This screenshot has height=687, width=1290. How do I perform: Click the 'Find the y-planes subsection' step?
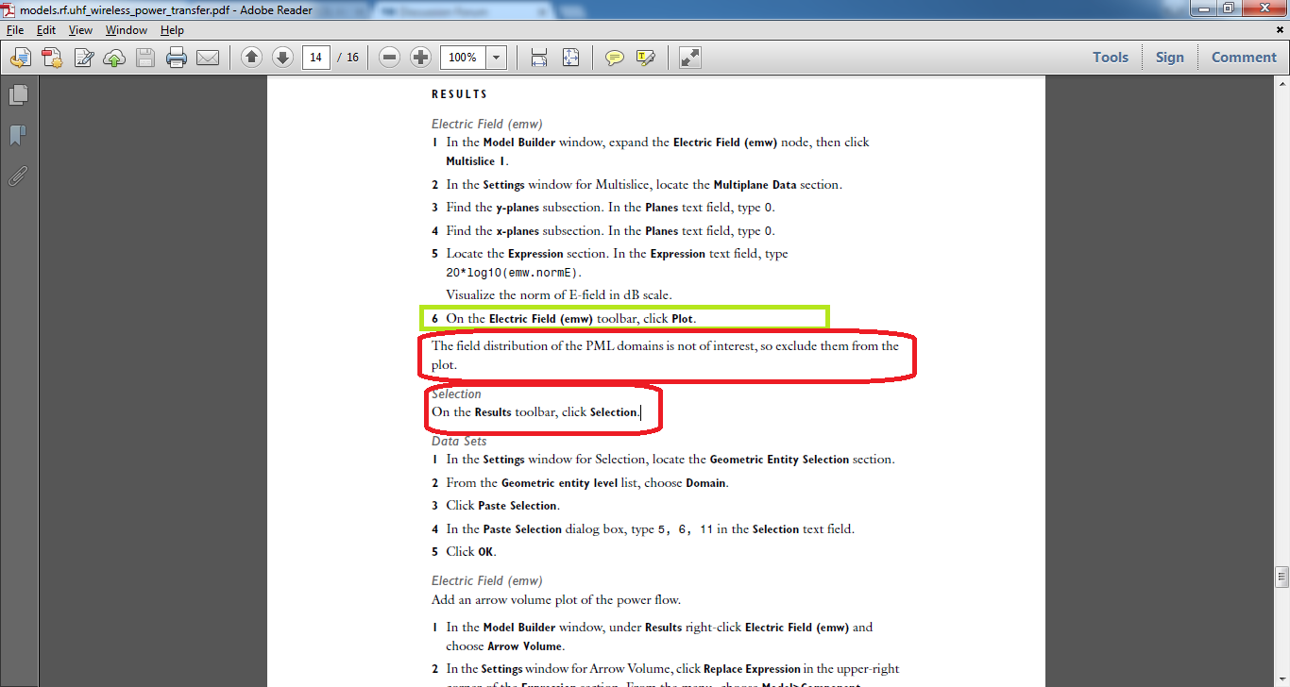click(610, 208)
